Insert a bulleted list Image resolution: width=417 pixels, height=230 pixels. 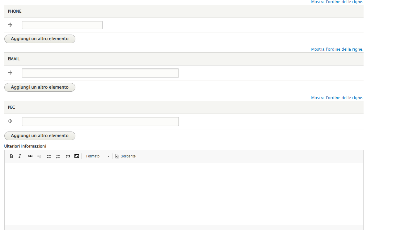(x=49, y=156)
